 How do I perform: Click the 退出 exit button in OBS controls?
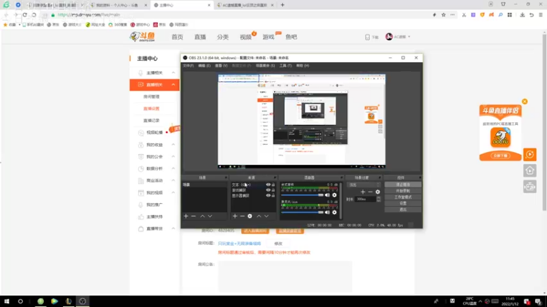[403, 209]
